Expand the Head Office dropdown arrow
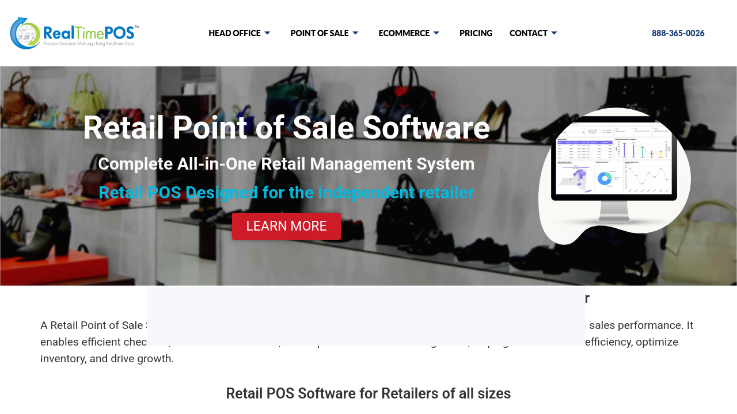This screenshot has width=737, height=414. [267, 33]
